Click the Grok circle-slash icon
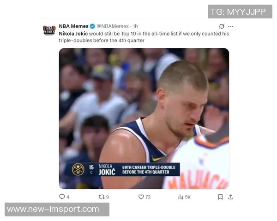This screenshot has width=277, height=221. [x=222, y=26]
